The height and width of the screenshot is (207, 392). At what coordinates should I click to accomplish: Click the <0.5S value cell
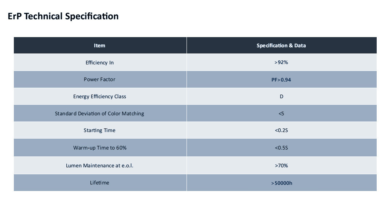tap(281, 148)
